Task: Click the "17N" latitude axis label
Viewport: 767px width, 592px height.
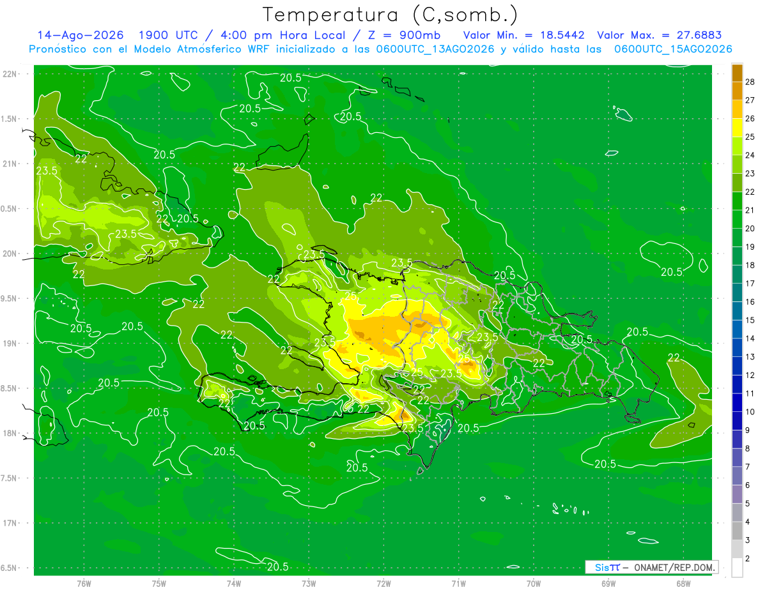Action: pyautogui.click(x=10, y=523)
